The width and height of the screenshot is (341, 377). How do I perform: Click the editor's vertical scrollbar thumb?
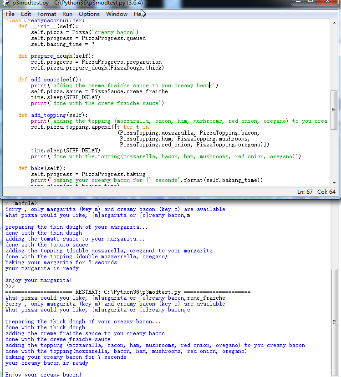pyautogui.click(x=334, y=109)
